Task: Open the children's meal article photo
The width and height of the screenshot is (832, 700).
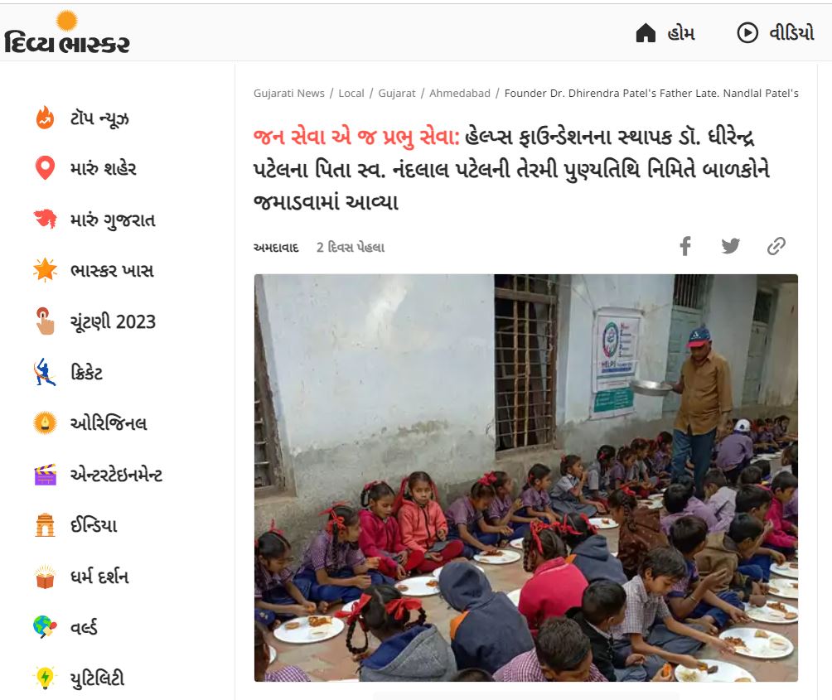Action: 526,478
